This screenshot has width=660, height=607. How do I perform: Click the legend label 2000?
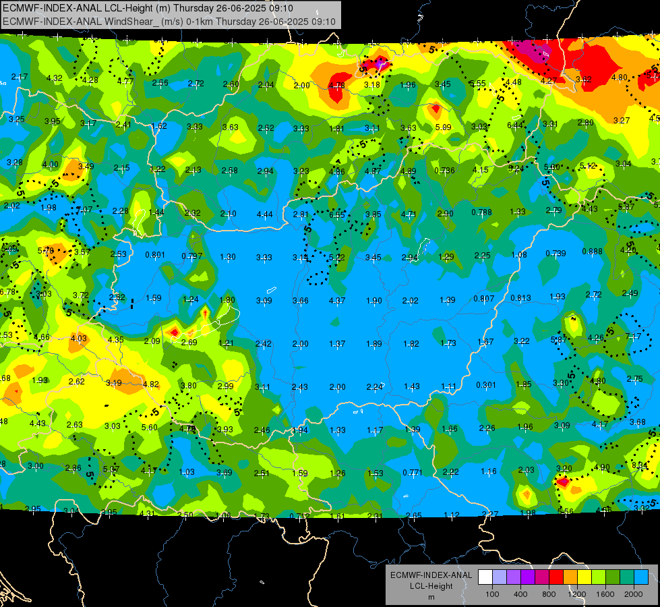(x=634, y=594)
